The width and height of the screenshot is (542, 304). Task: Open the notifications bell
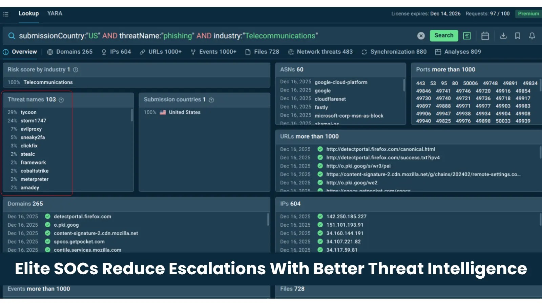click(x=532, y=35)
